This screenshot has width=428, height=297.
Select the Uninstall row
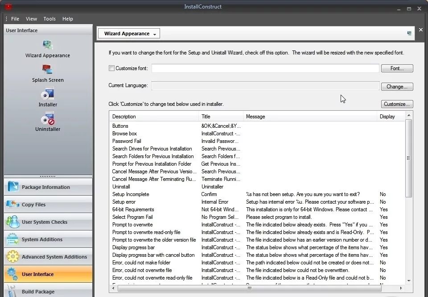coord(257,187)
